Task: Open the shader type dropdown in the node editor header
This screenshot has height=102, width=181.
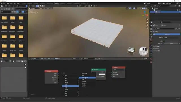Action: tap(36, 59)
